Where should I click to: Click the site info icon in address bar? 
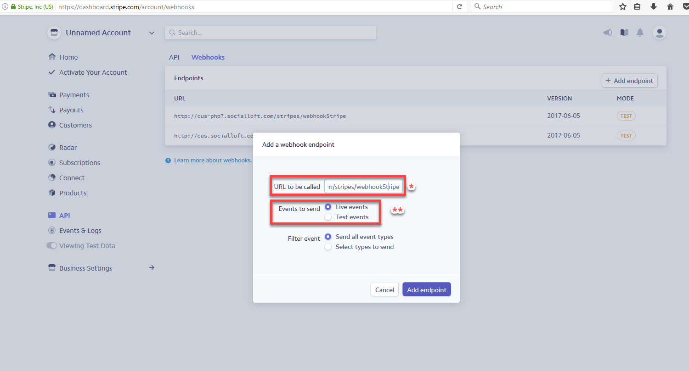tap(5, 6)
